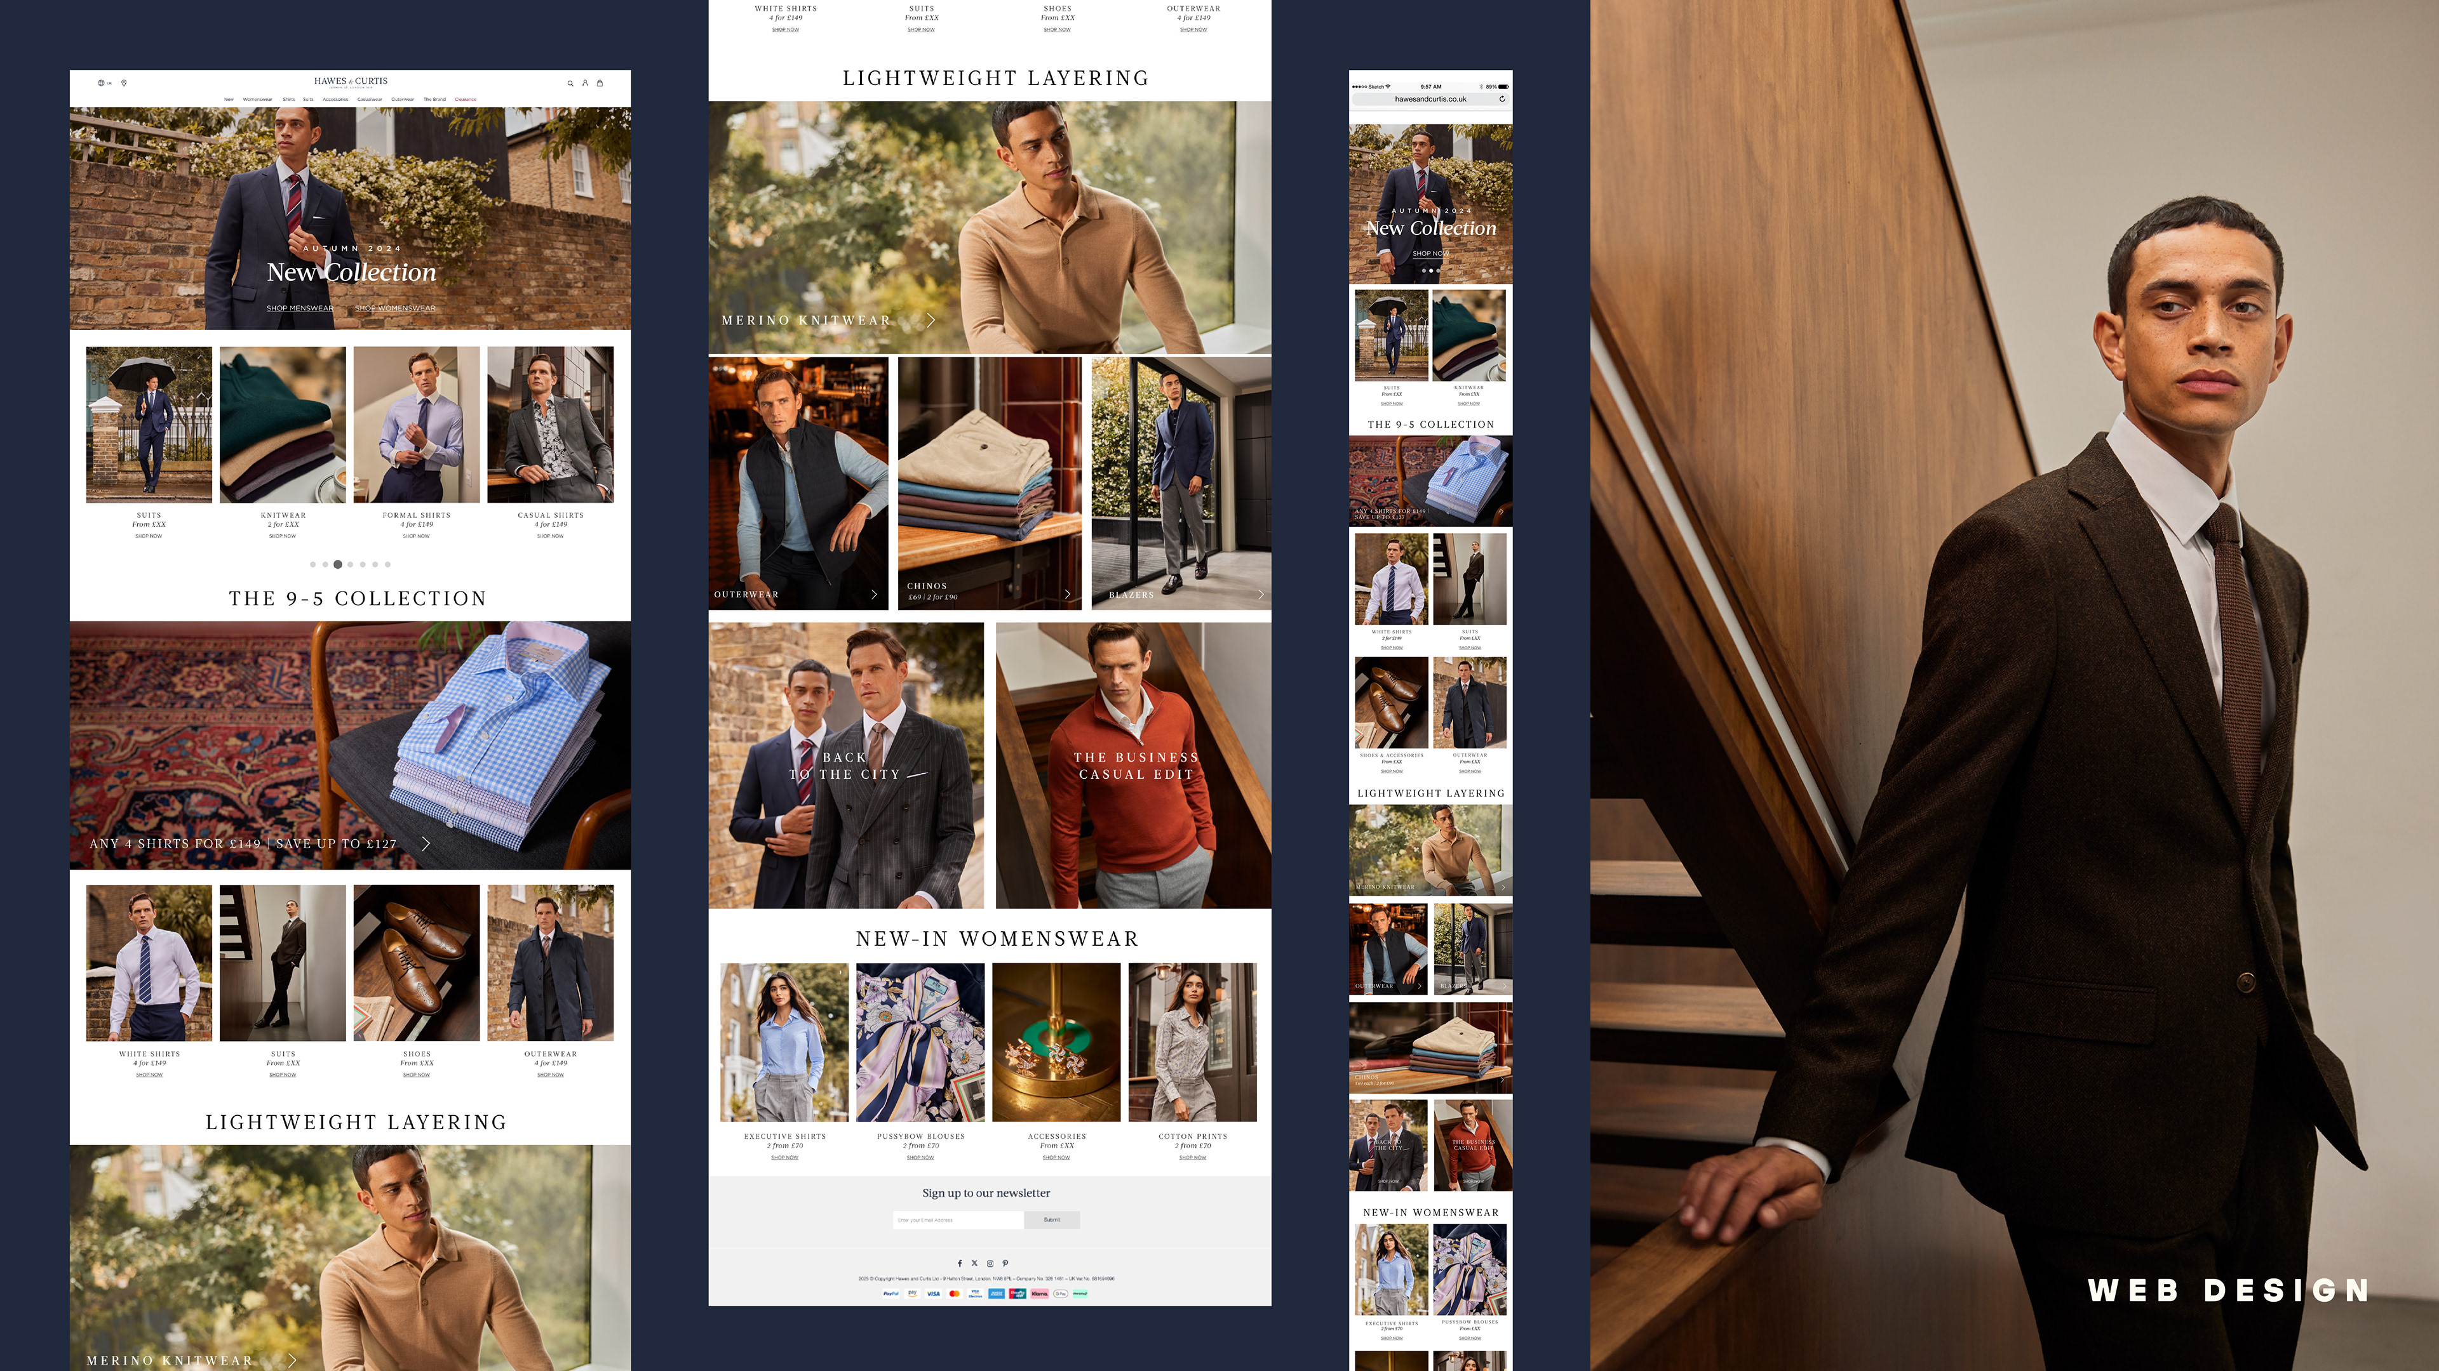
Task: Open the Womenswear menu item
Action: point(257,100)
